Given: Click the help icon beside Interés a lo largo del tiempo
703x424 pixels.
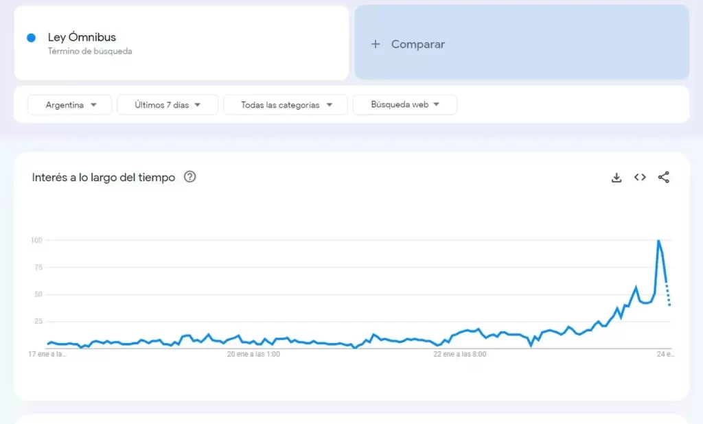Looking at the screenshot, I should coord(190,177).
